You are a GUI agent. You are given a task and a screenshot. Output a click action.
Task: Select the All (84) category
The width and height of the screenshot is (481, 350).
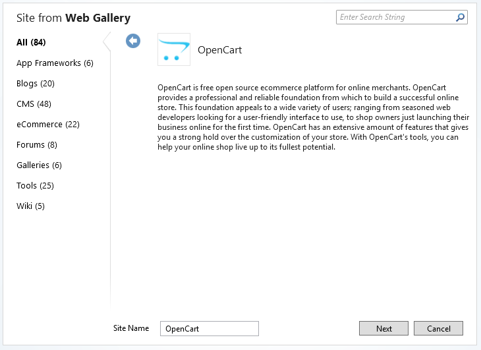(x=31, y=43)
